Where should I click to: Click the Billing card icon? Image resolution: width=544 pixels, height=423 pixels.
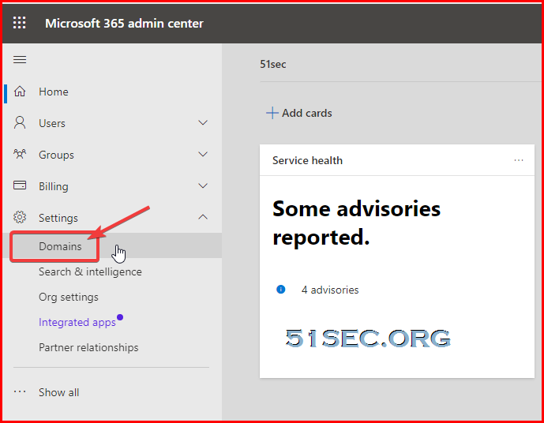pyautogui.click(x=20, y=185)
